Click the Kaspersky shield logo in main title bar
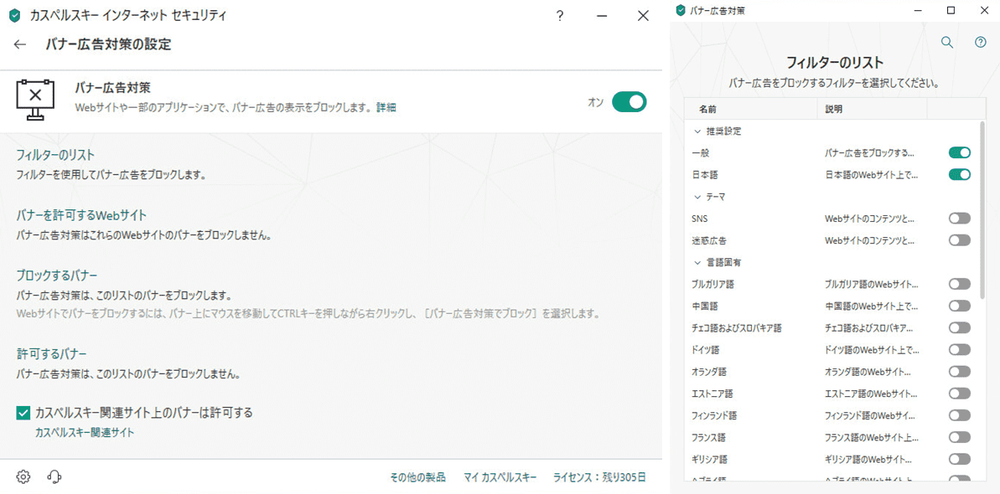Image resolution: width=1000 pixels, height=494 pixels. pyautogui.click(x=14, y=16)
